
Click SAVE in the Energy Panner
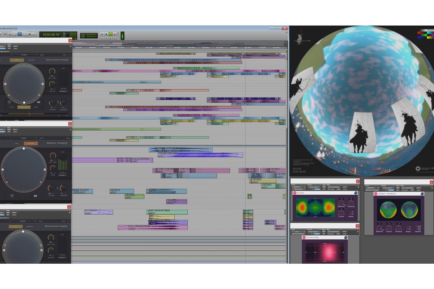(x=42, y=138)
